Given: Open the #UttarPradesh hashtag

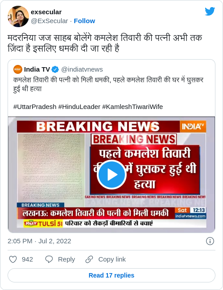Looking at the screenshot, I should point(35,107).
